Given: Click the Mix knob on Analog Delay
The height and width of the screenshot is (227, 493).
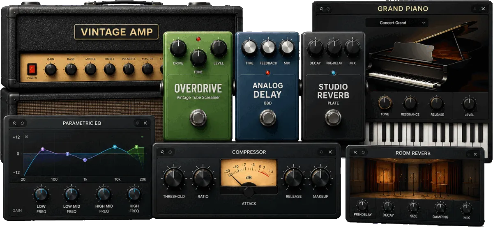Looking at the screenshot, I should (x=286, y=48).
